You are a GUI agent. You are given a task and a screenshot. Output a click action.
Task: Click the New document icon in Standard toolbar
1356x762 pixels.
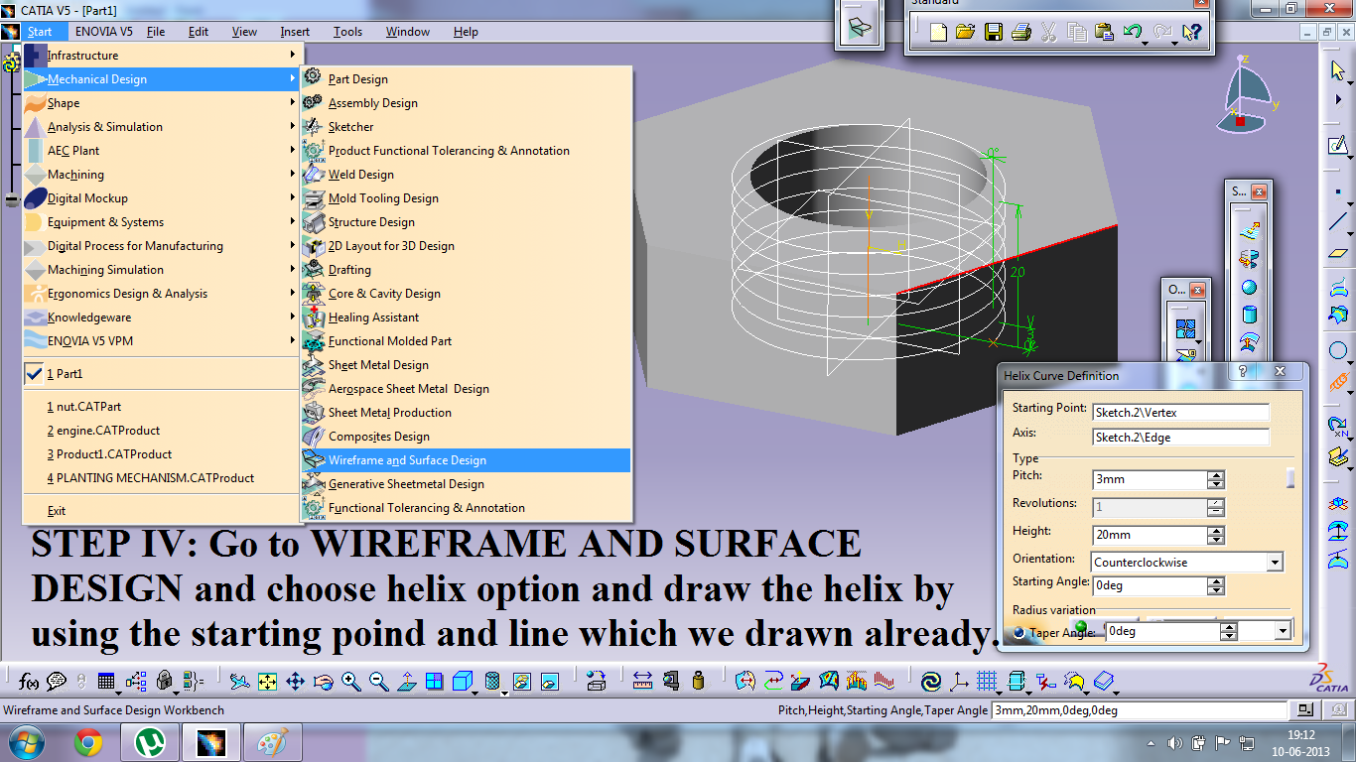tap(938, 33)
